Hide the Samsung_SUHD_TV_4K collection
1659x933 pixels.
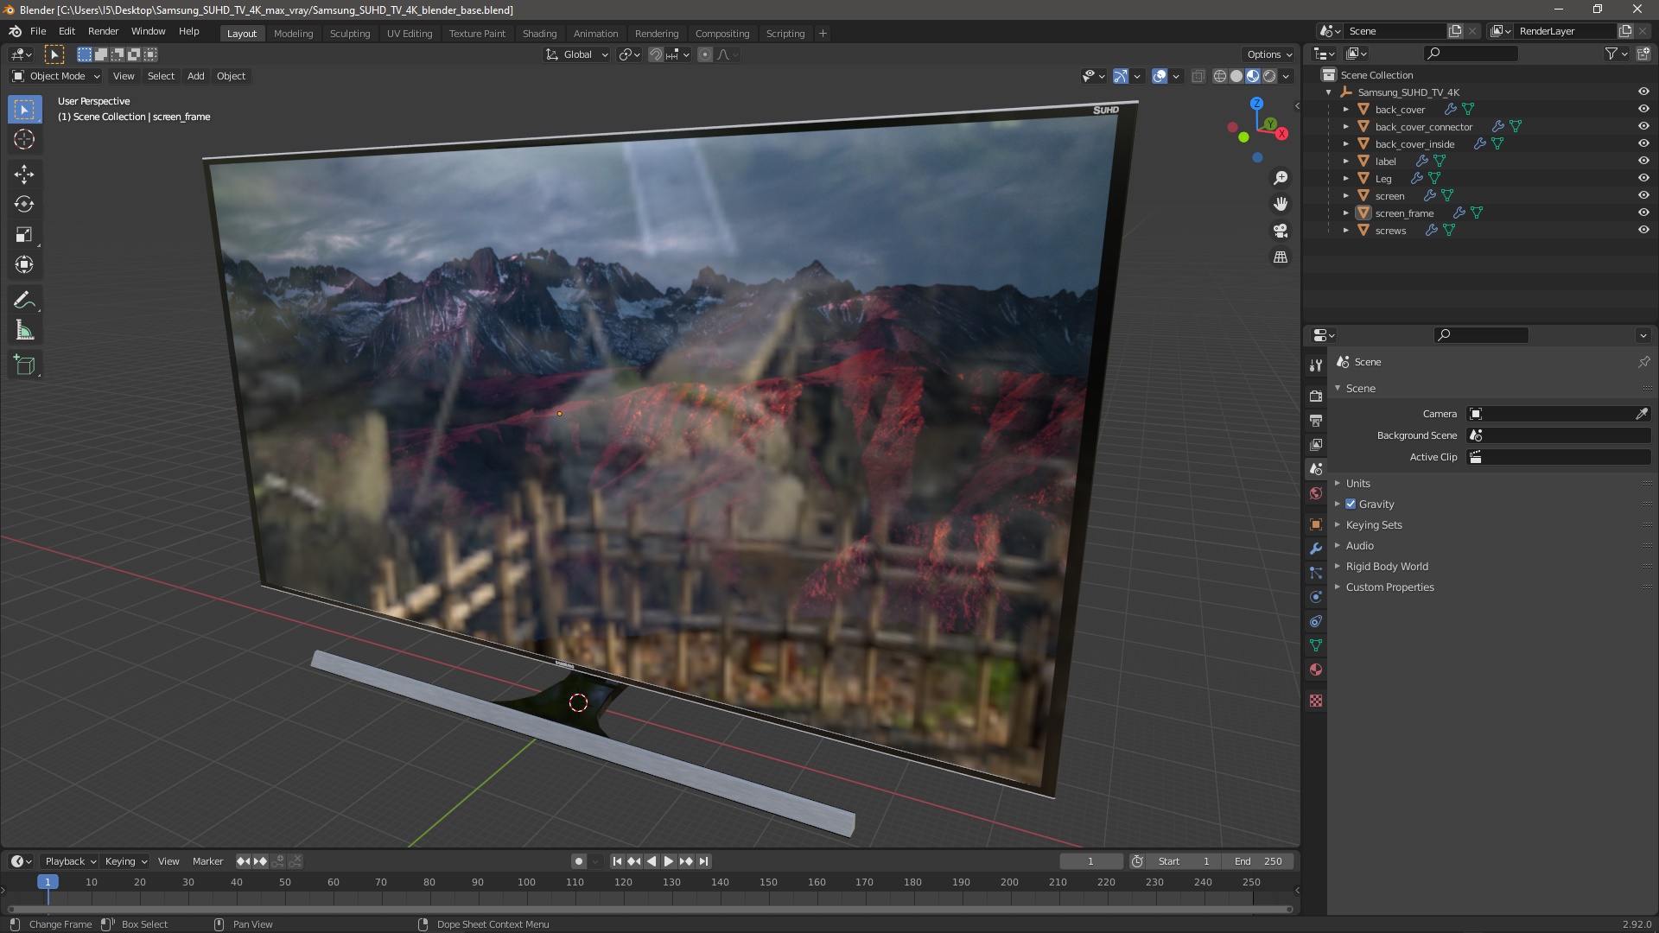tap(1643, 92)
